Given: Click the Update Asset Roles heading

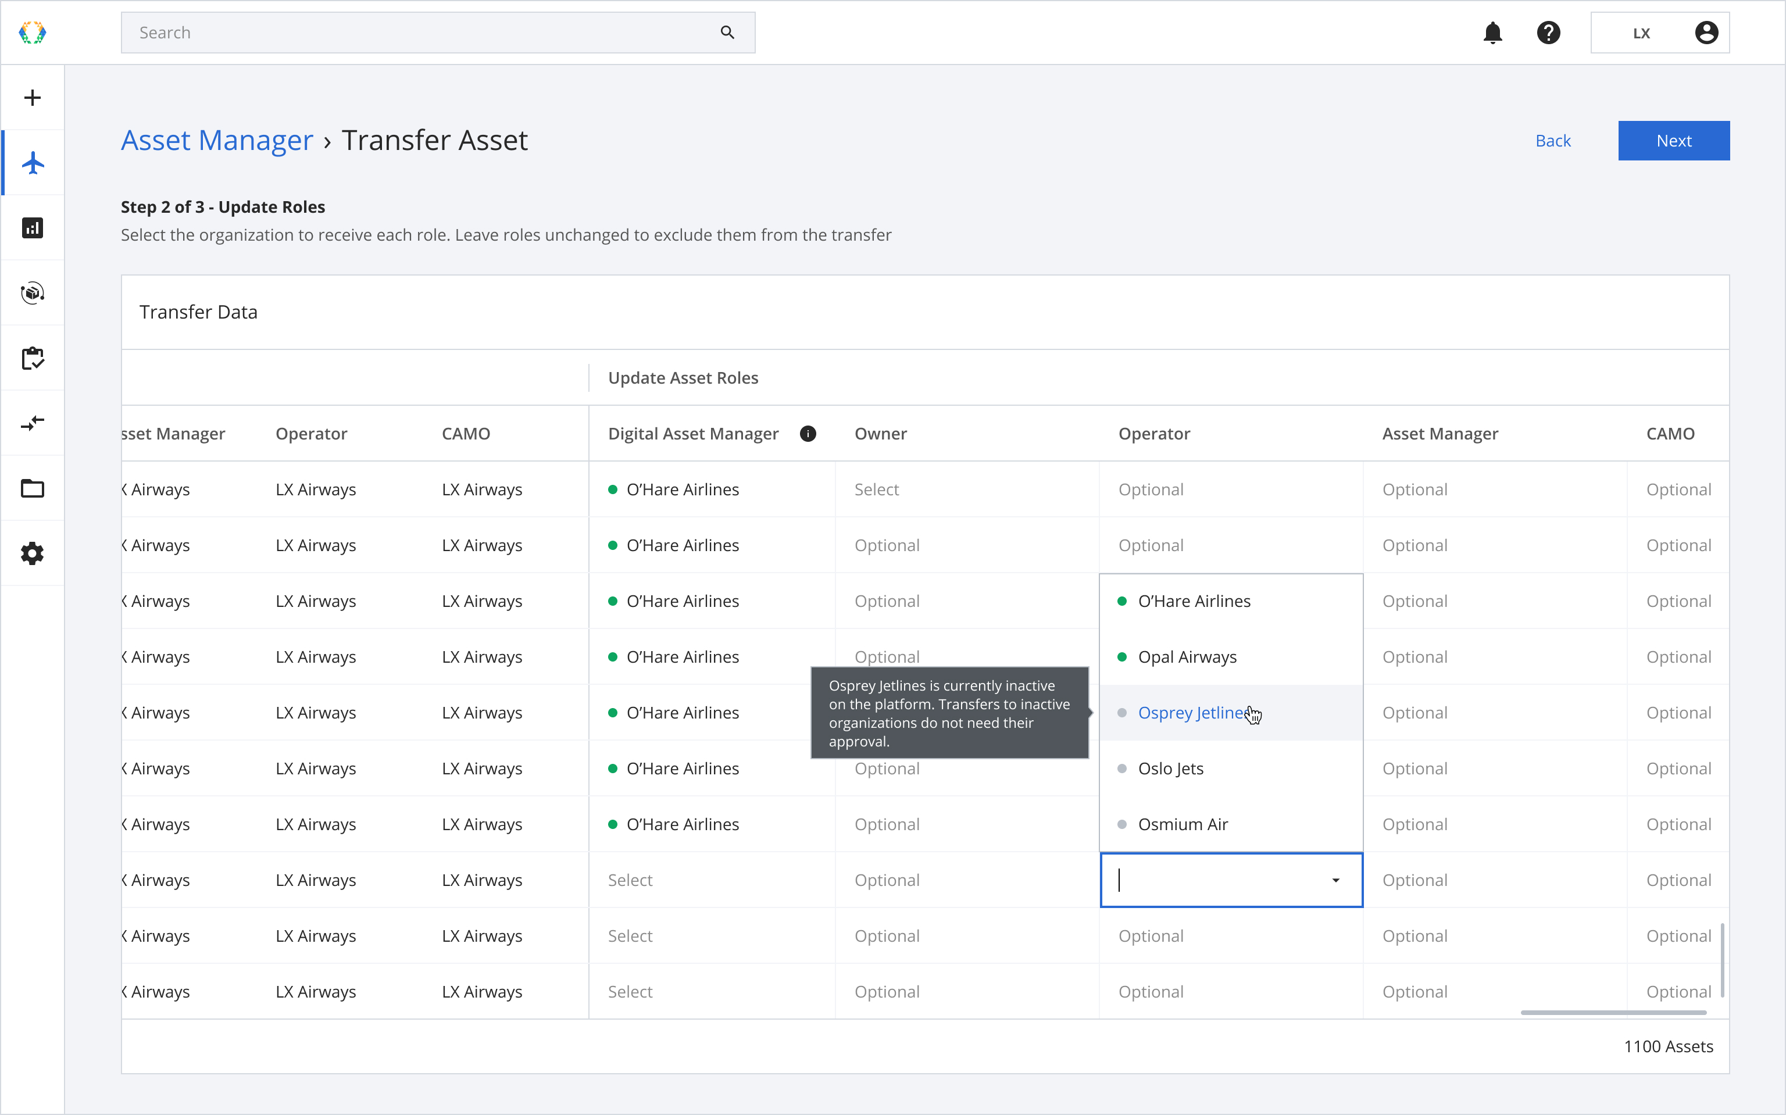Looking at the screenshot, I should (x=683, y=377).
